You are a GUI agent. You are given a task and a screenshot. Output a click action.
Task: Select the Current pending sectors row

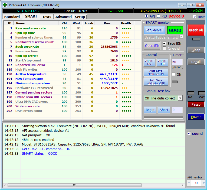pyautogui.click(x=72, y=92)
